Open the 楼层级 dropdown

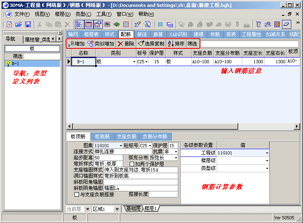click(267, 161)
